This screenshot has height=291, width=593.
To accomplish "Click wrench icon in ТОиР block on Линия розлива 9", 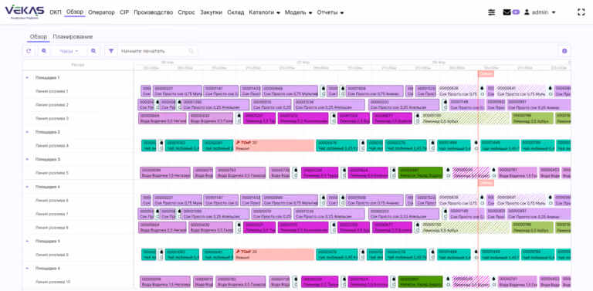I will (x=239, y=252).
